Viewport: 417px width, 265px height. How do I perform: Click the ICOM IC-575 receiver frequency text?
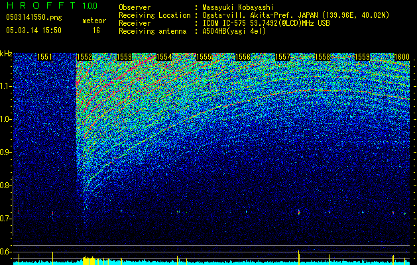266,23
